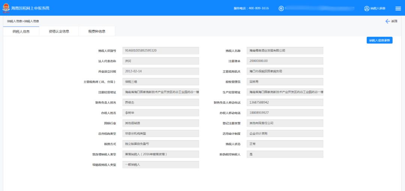The width and height of the screenshot is (405, 191).
Task: Click the 返回 link
Action: click(x=394, y=21)
